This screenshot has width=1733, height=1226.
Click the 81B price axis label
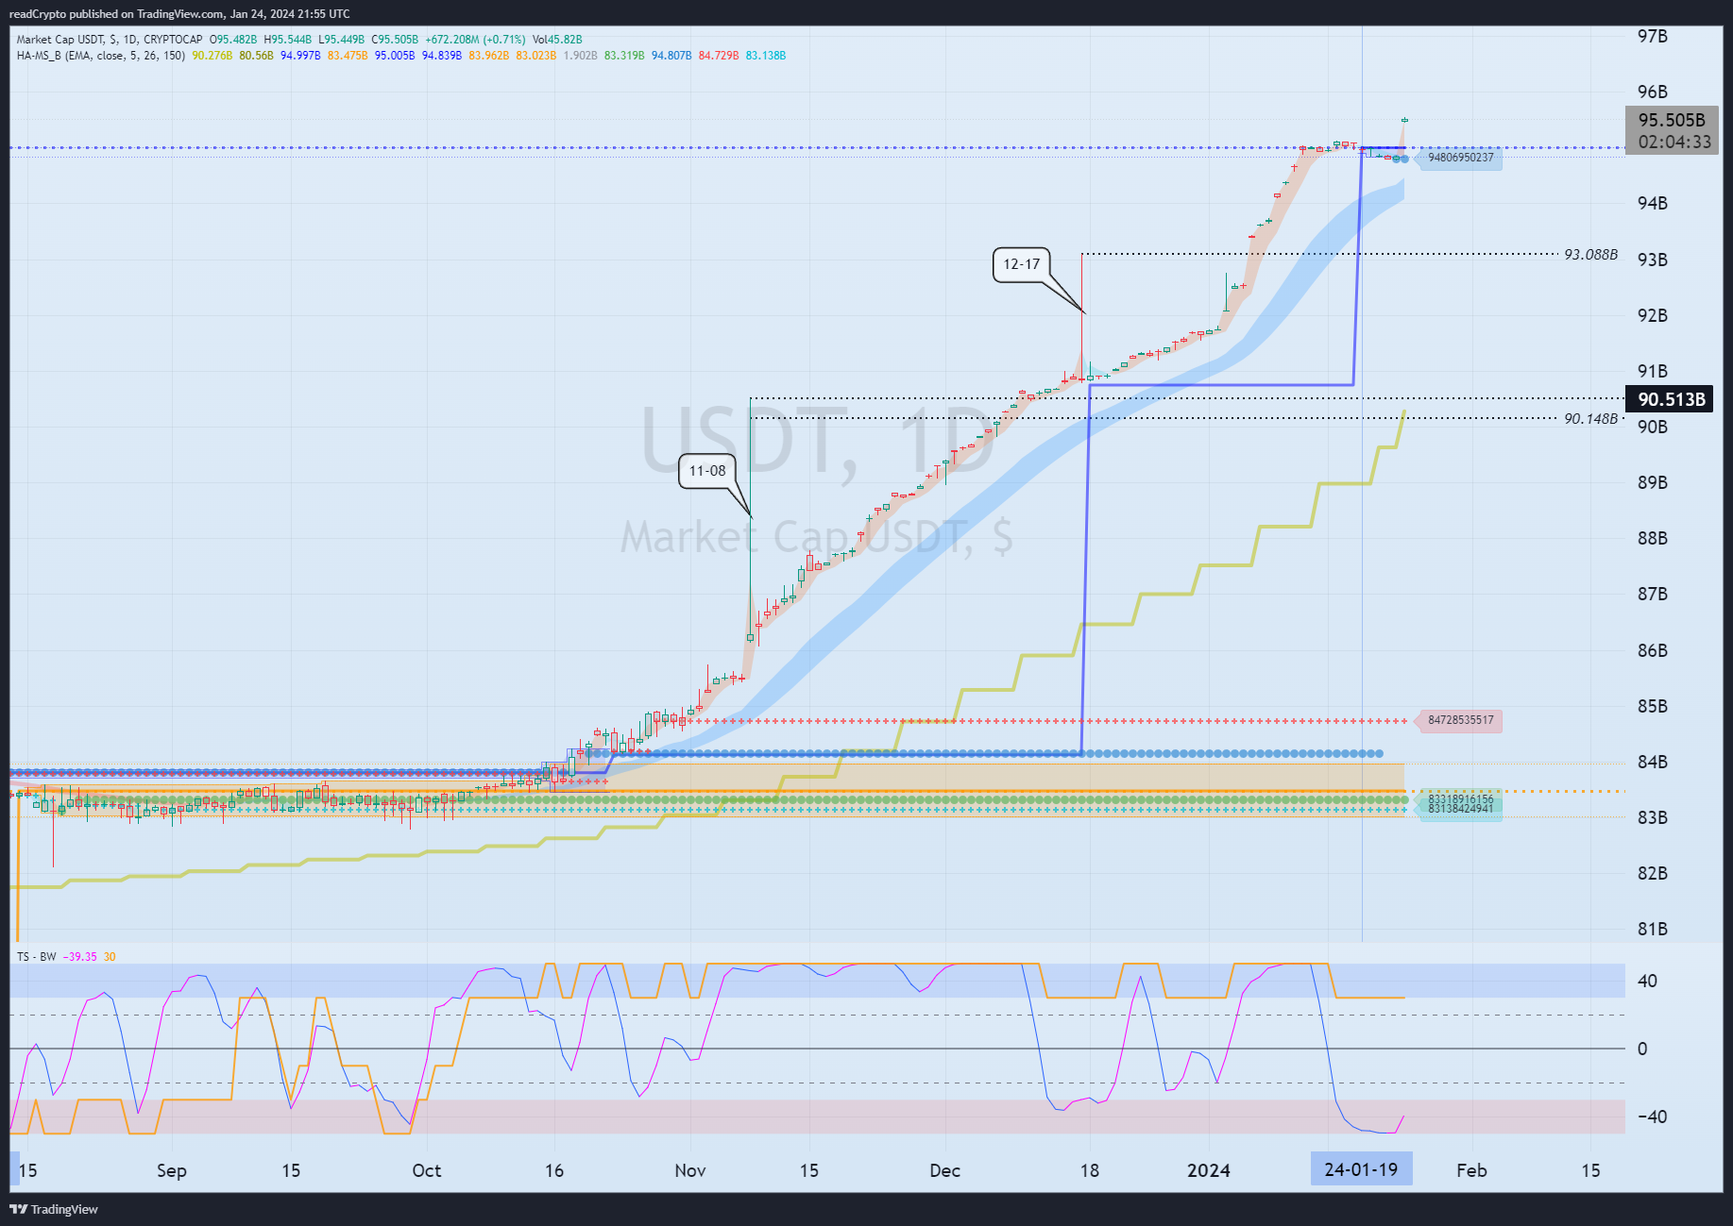[x=1653, y=929]
